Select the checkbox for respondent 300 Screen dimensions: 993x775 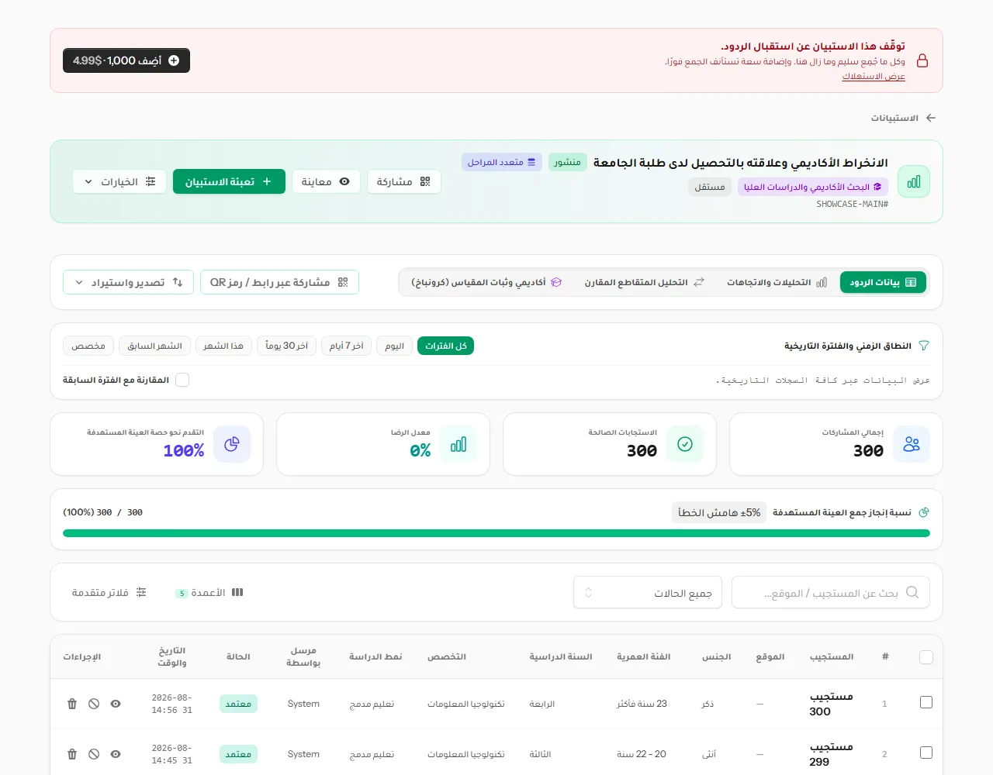pos(926,702)
